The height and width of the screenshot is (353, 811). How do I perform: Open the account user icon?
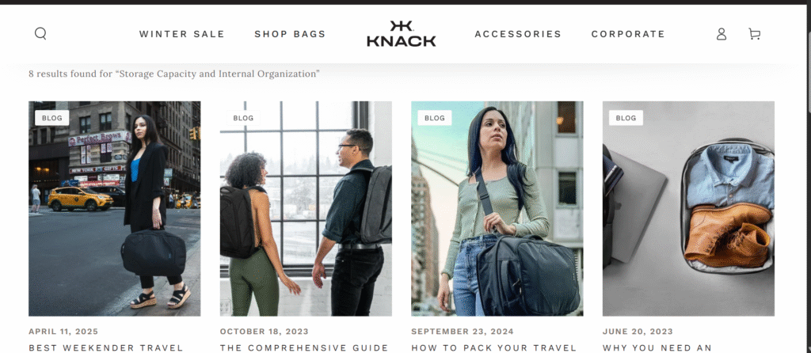[x=721, y=34]
